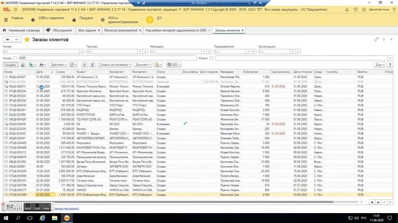Go back with the left arrow button
398x223 pixels.
7,40
